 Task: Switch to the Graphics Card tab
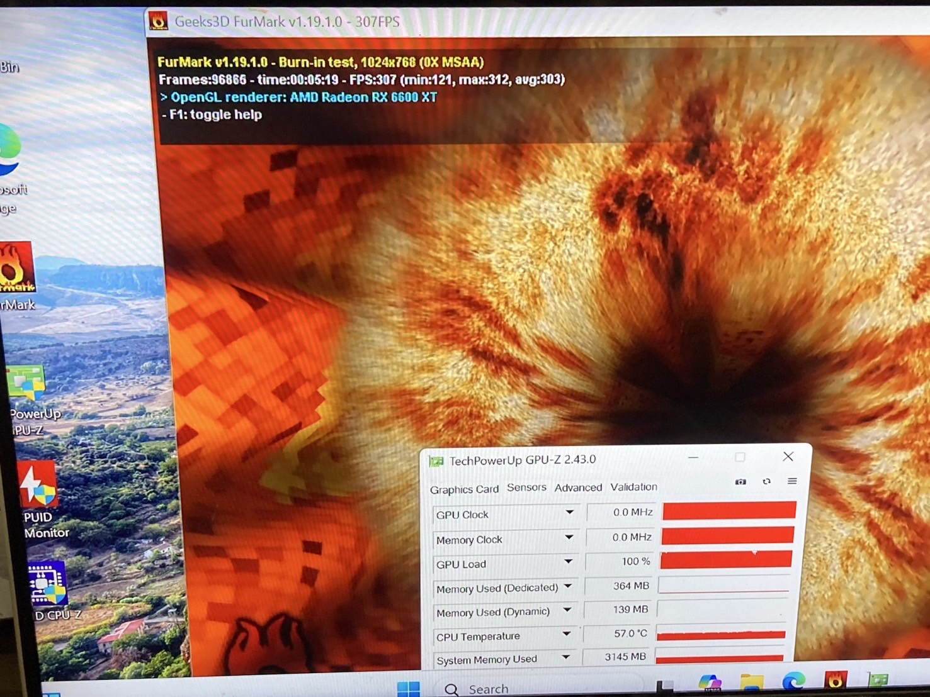coord(464,489)
